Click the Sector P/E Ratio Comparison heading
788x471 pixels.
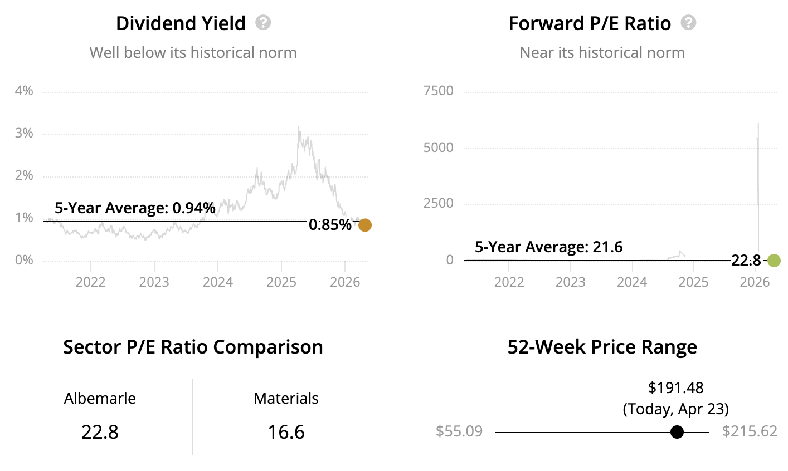(x=193, y=347)
